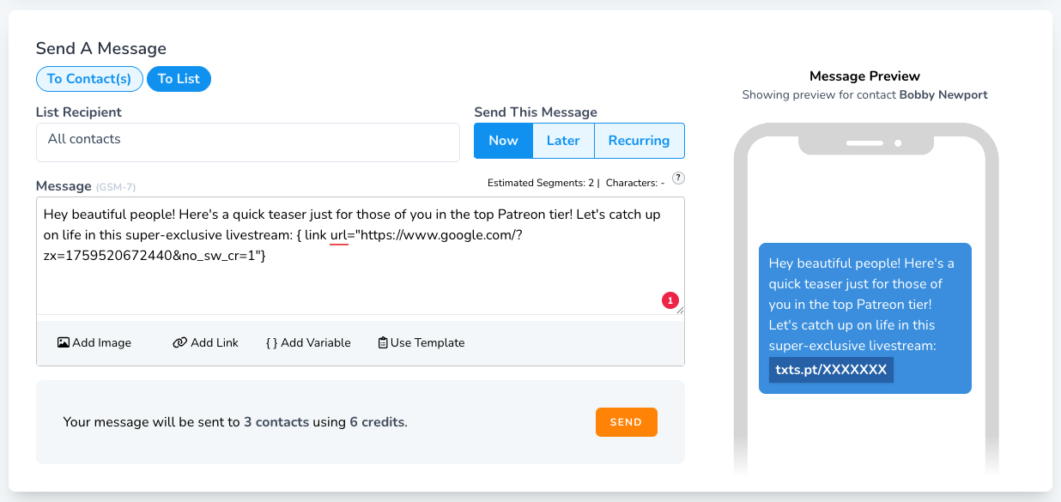The image size is (1061, 502).
Task: Click the Use Template icon
Action: pyautogui.click(x=382, y=342)
